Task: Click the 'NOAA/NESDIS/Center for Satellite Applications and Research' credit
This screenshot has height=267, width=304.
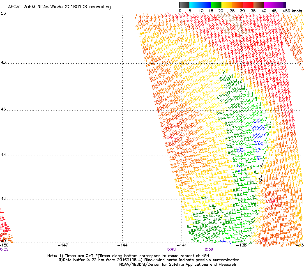Action: [x=177, y=265]
